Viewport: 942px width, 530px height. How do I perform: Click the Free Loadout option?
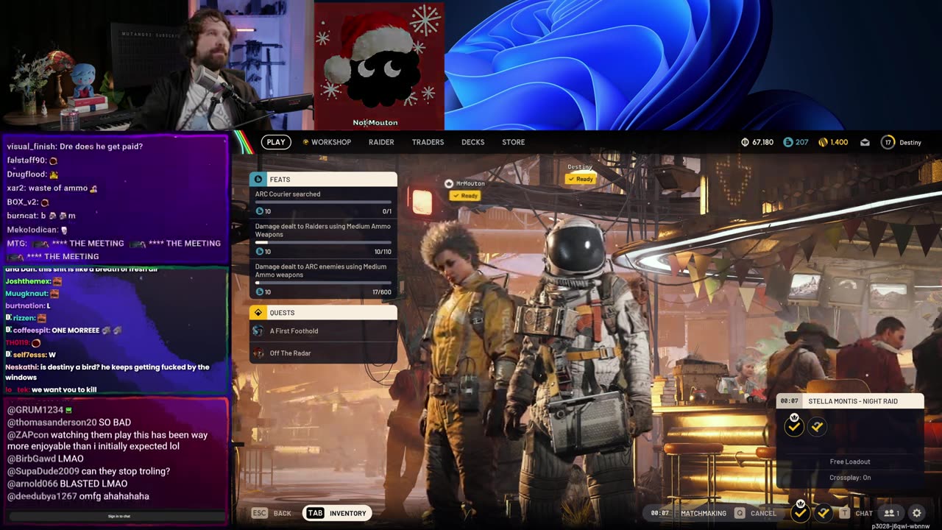[850, 462]
